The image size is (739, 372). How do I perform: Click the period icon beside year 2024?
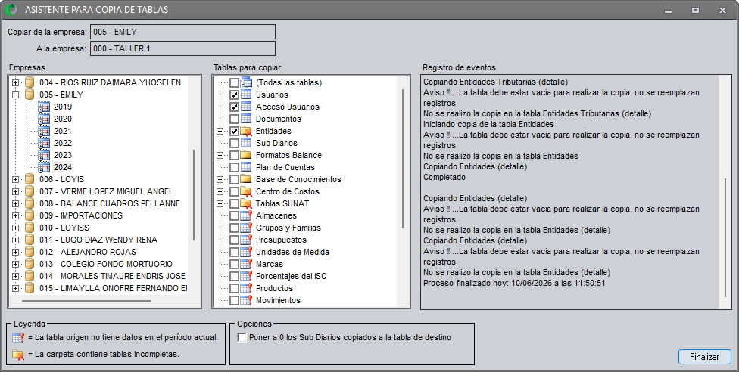(x=44, y=167)
